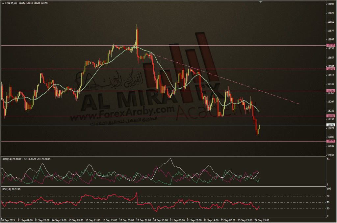Image resolution: width=337 pixels, height=223 pixels.
Task: Open the triangle menu beside USA30,H1
Action: point(3,3)
